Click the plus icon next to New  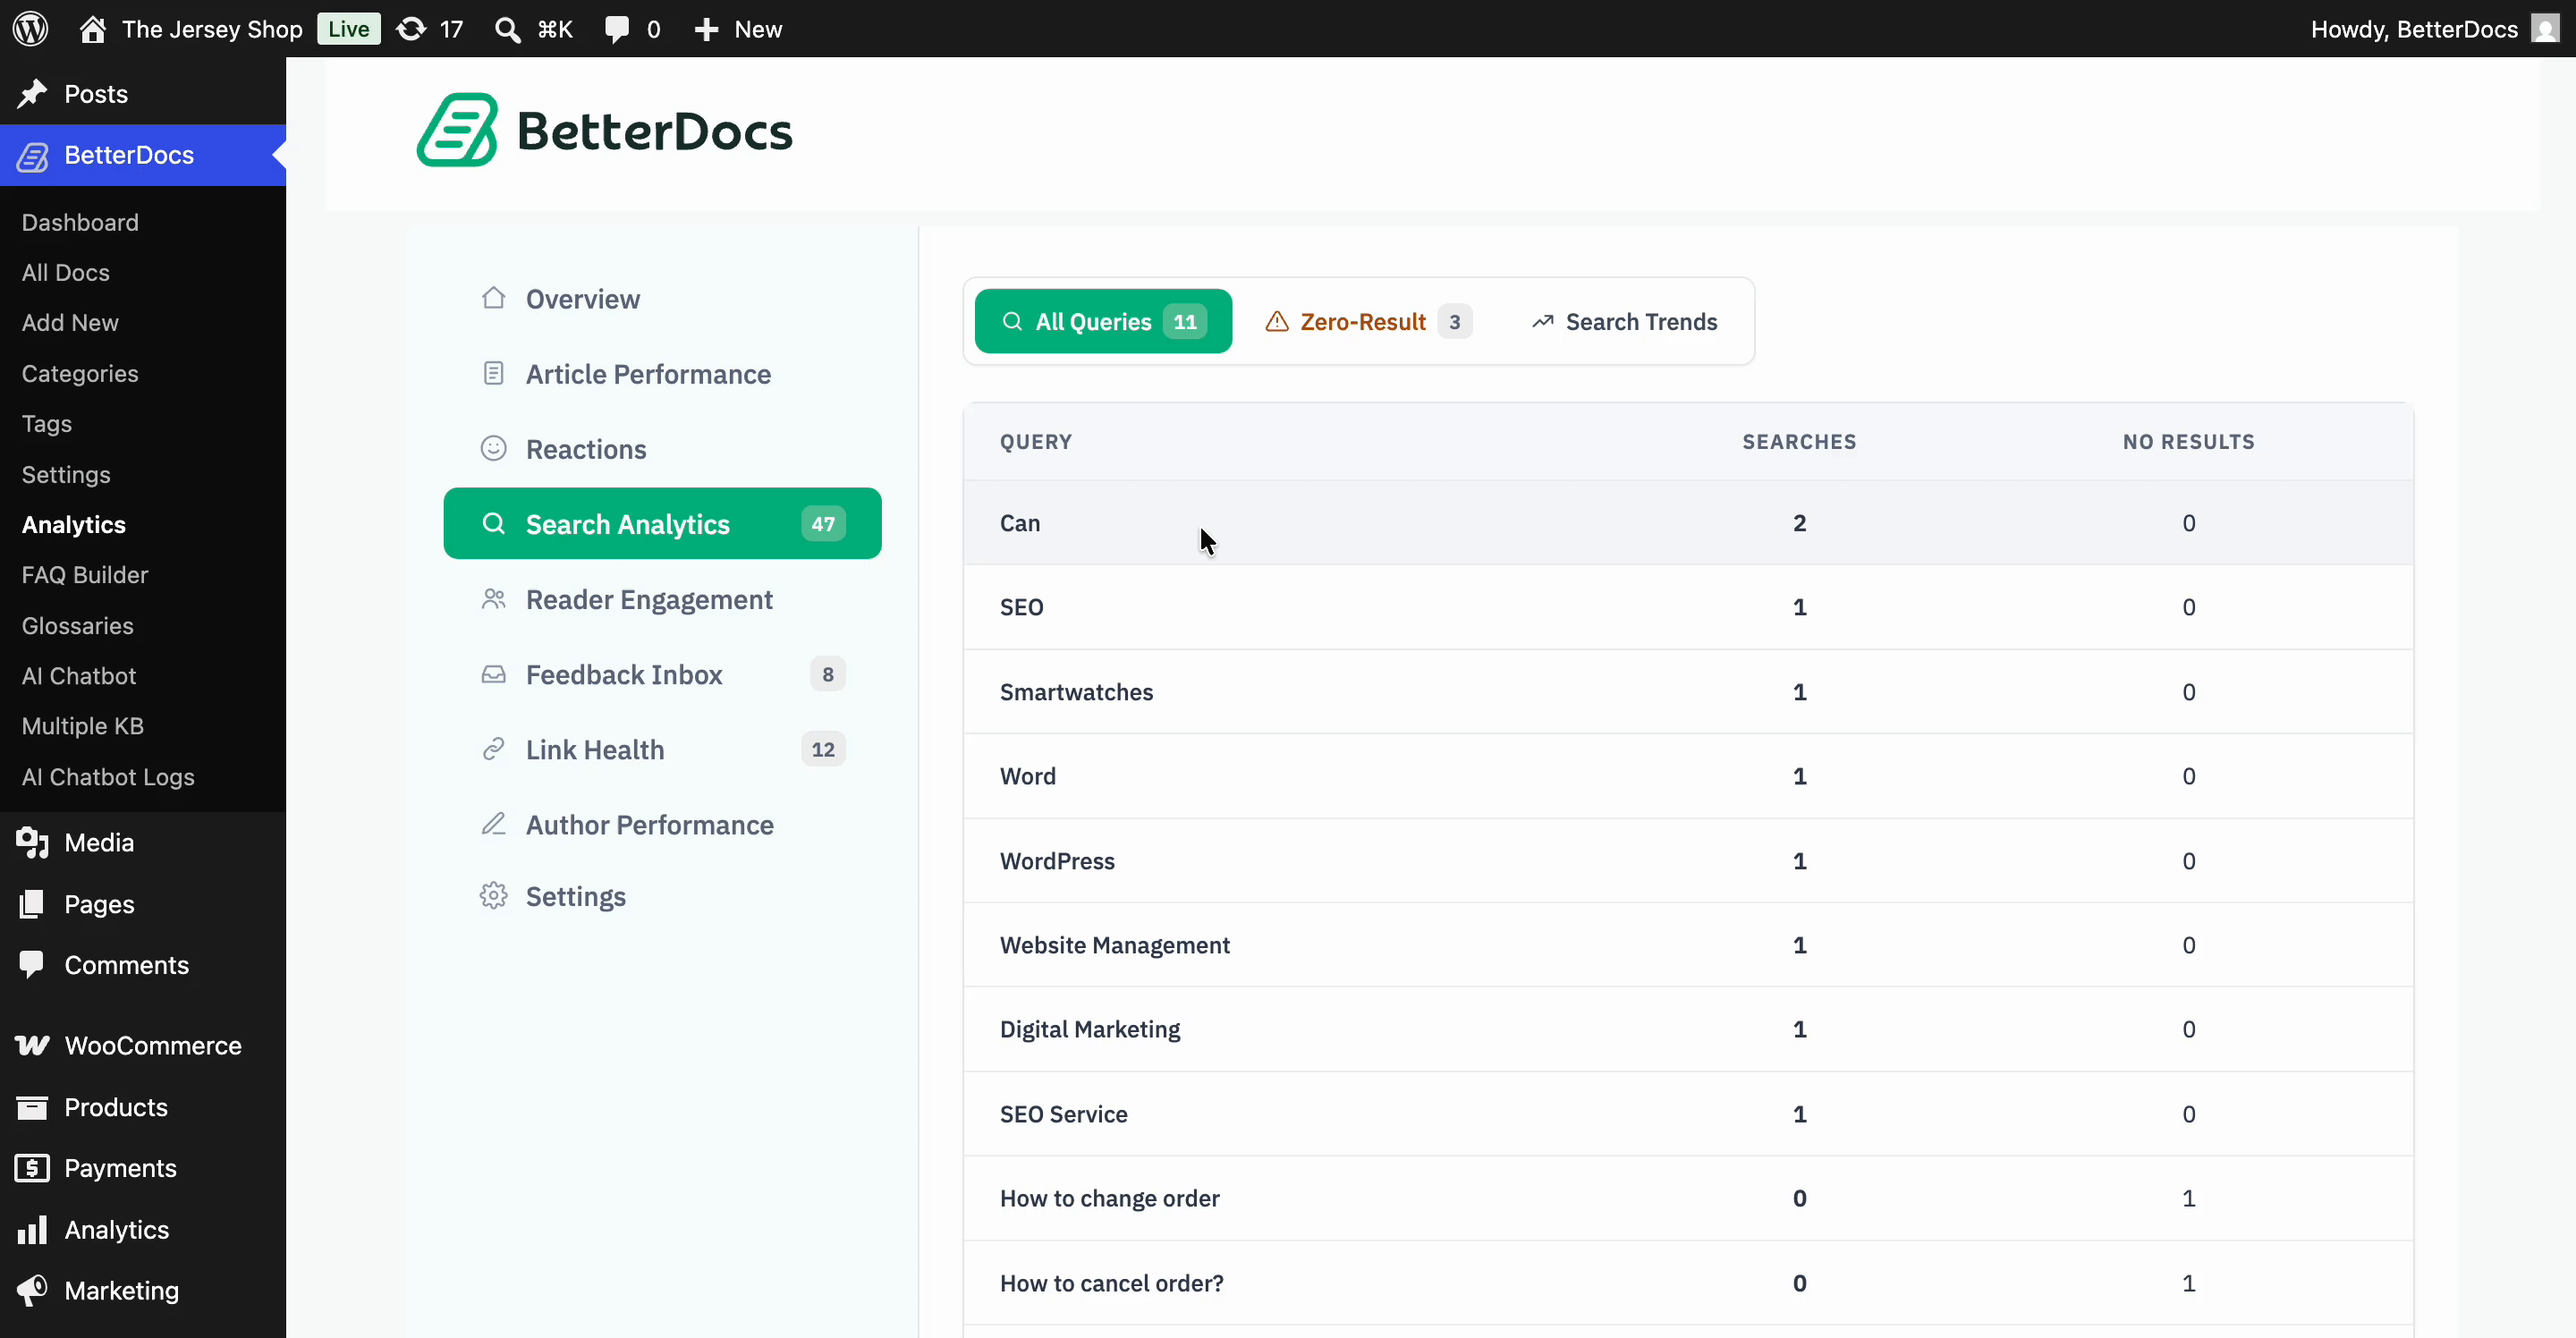706,29
